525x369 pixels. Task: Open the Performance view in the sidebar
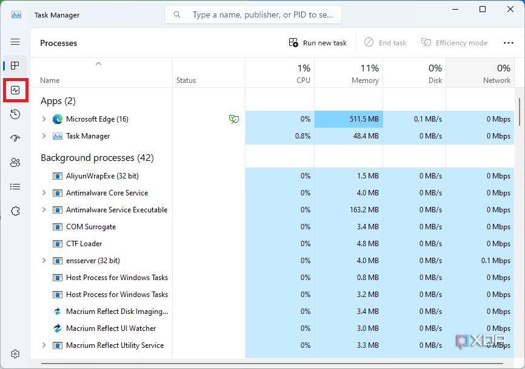[15, 90]
